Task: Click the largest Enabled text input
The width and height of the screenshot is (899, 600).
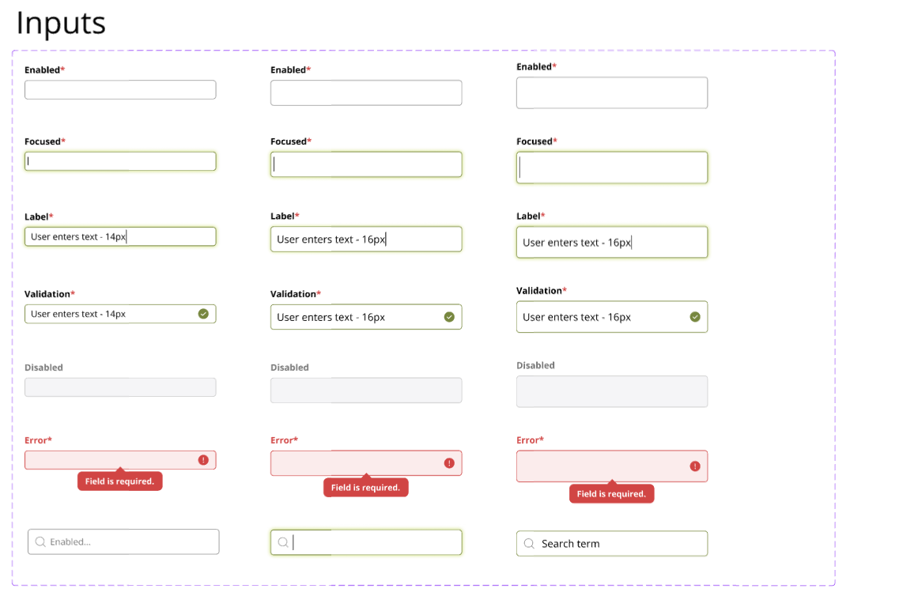Action: (612, 92)
